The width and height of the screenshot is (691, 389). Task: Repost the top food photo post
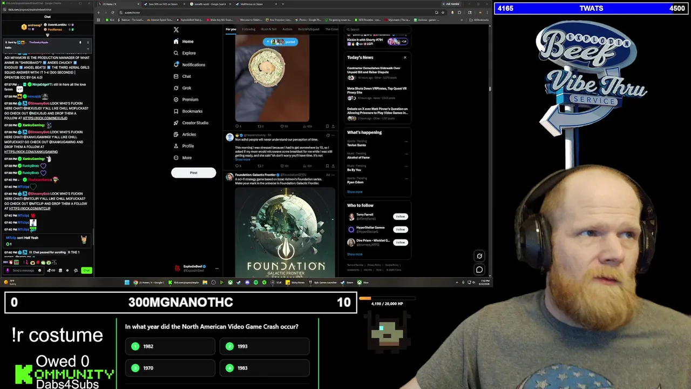point(260,126)
